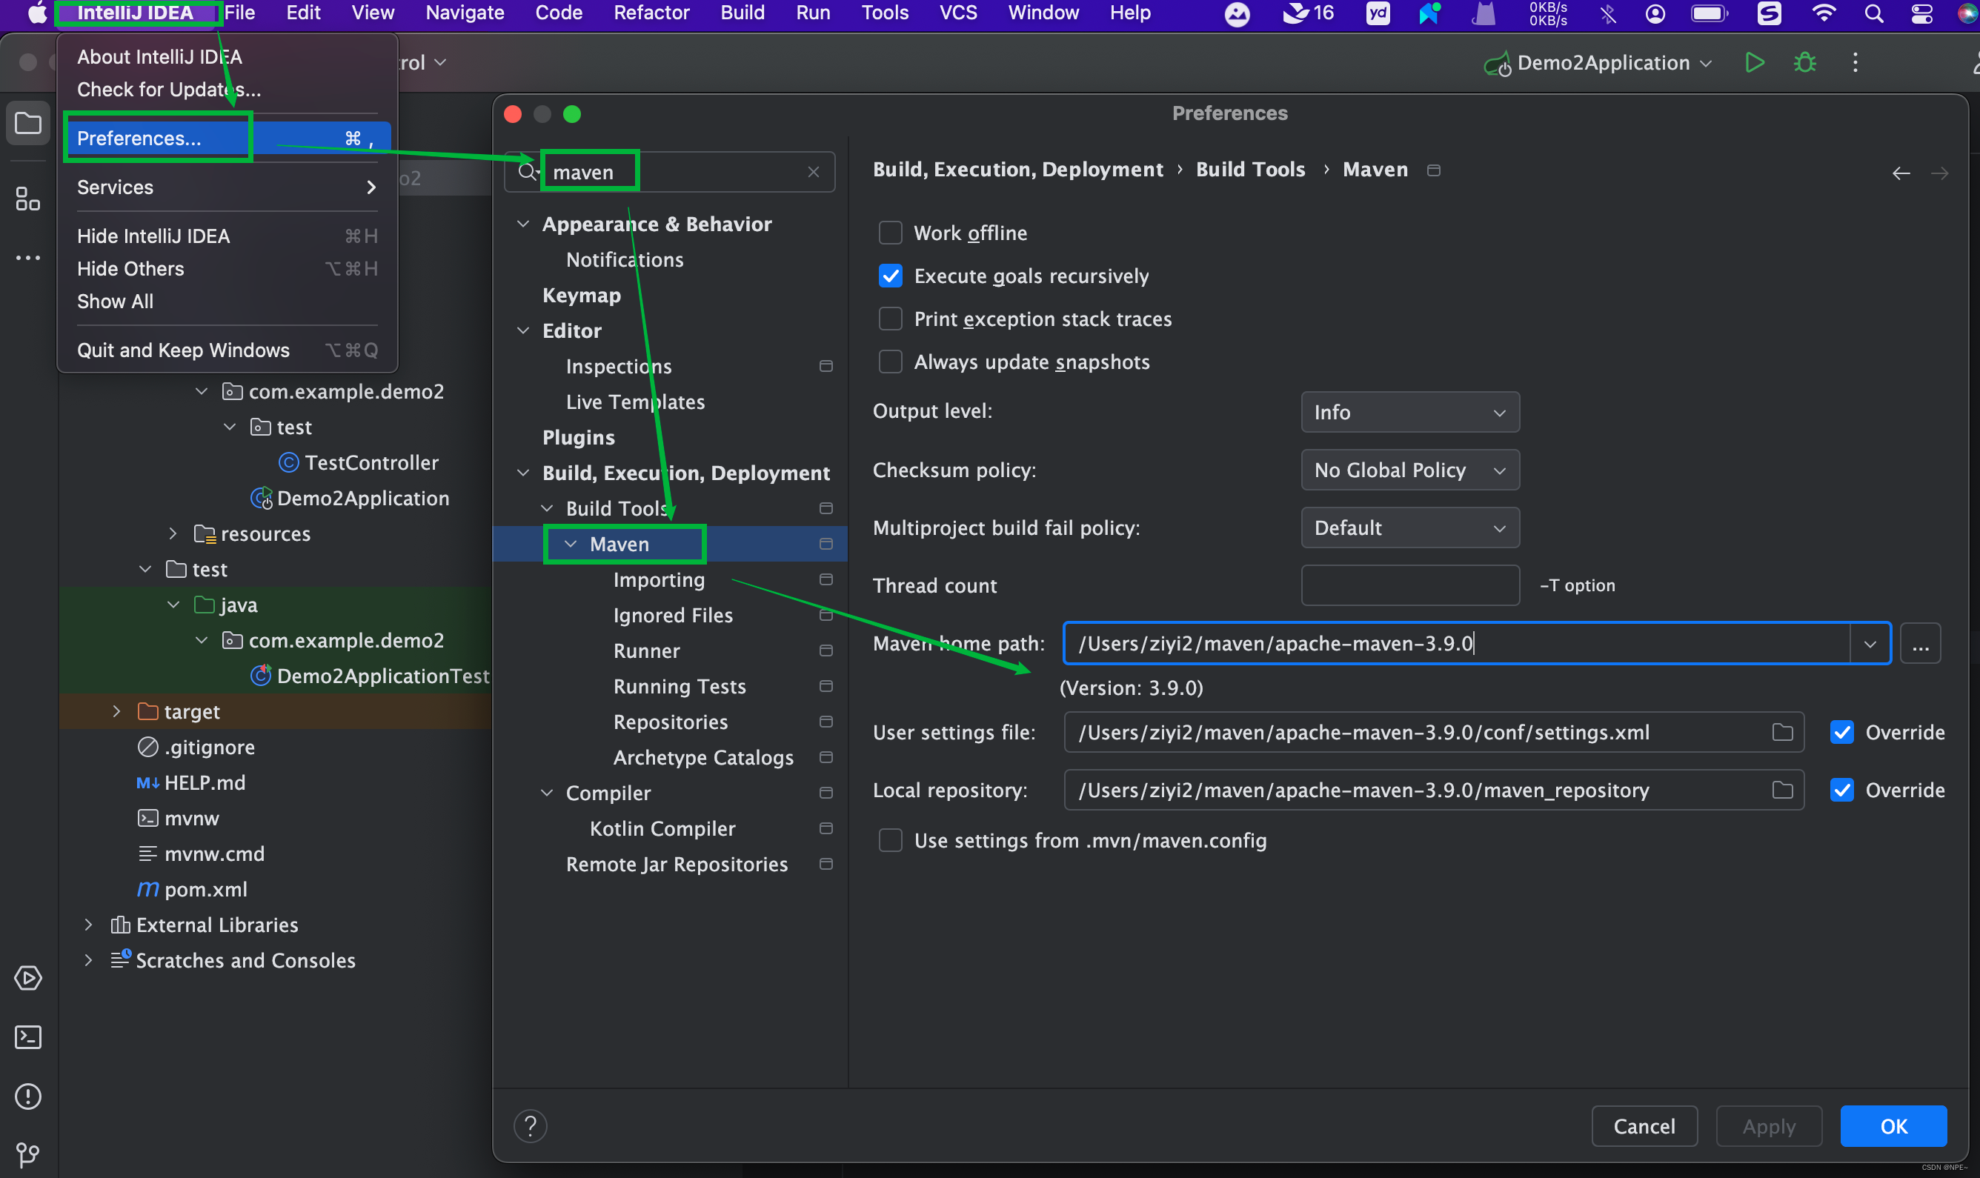Expand the Build Tools tree section
Viewport: 1980px width, 1178px height.
pos(551,508)
